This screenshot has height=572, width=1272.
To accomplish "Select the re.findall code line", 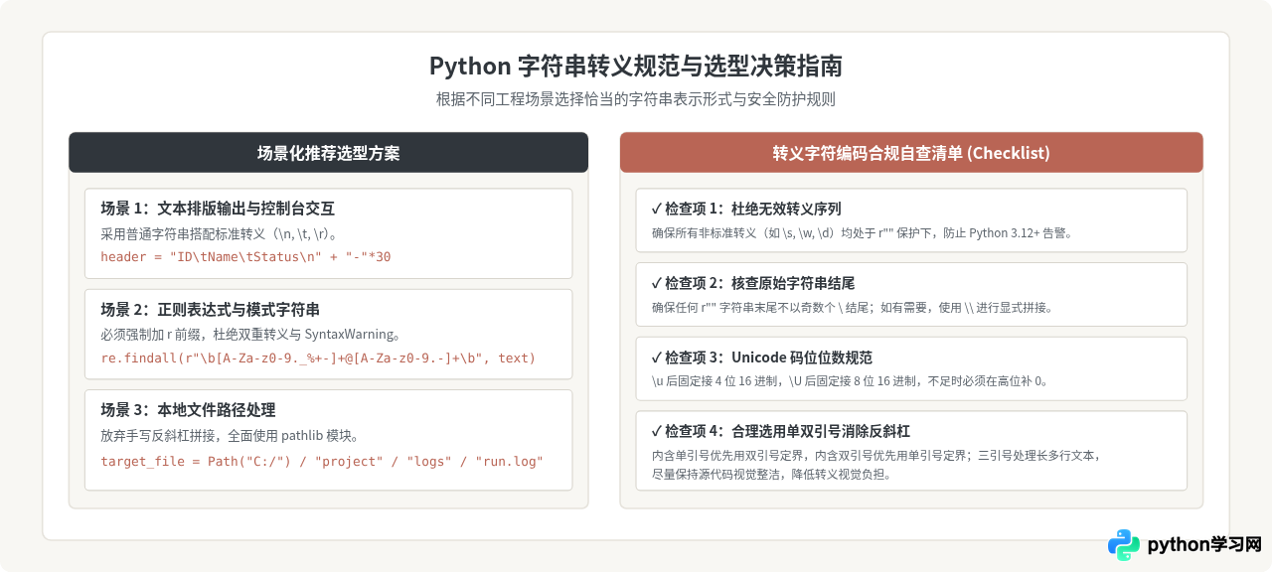I will (318, 357).
